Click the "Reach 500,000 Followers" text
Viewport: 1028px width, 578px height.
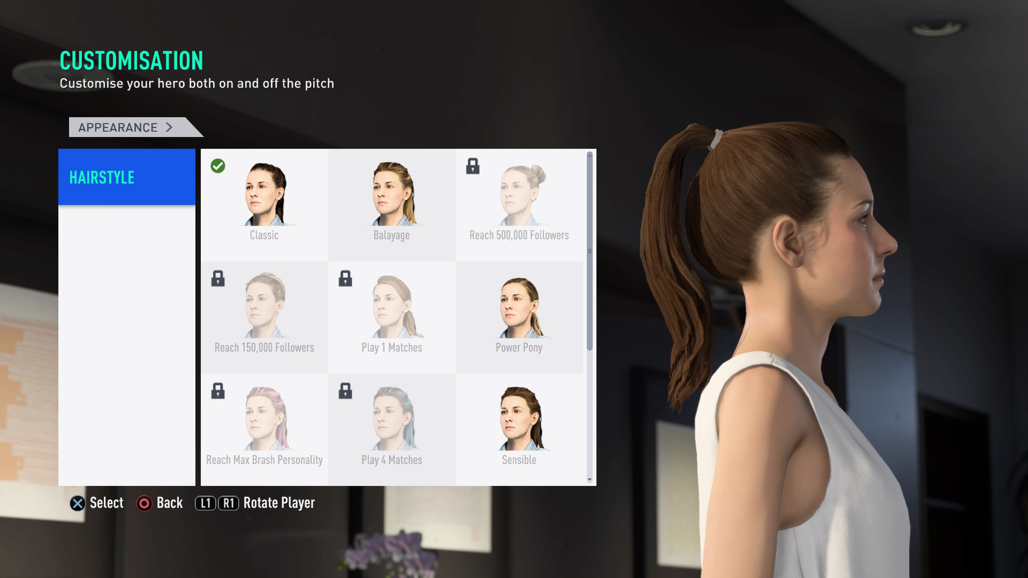[519, 235]
